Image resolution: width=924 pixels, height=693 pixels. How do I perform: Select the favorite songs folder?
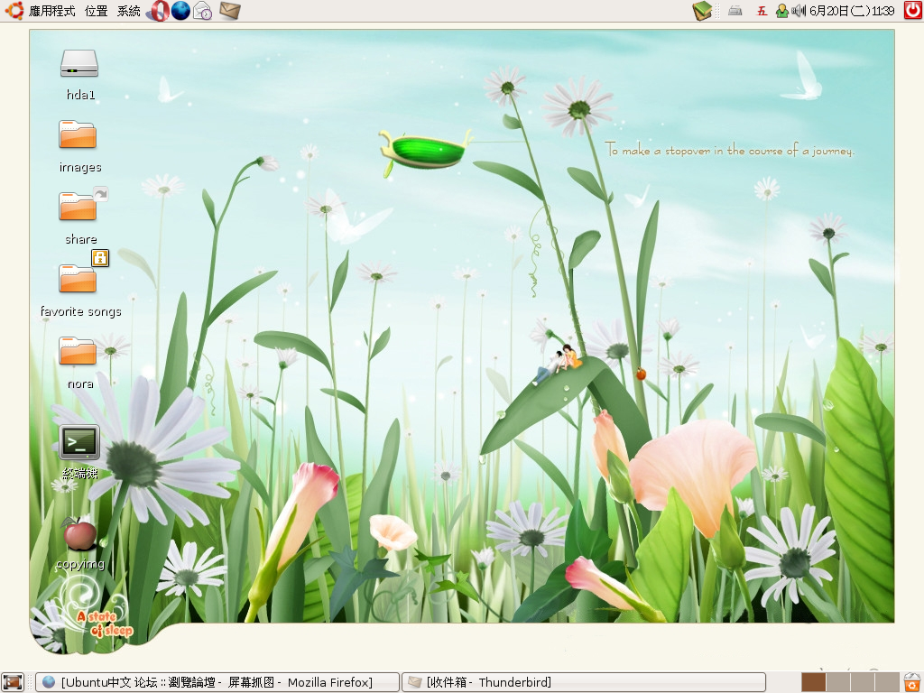(x=78, y=278)
